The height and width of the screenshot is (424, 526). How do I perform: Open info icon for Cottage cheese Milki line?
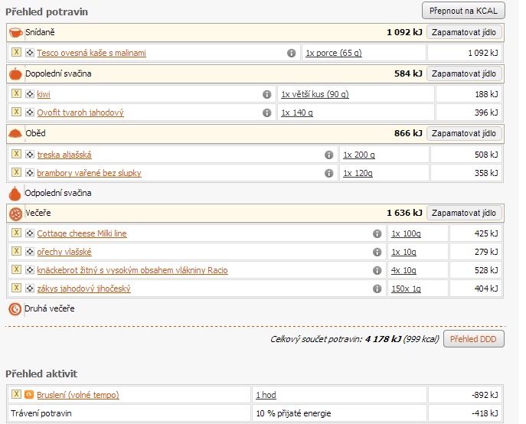(377, 233)
